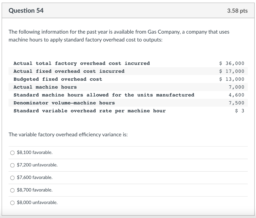The height and width of the screenshot is (218, 256).
Task: Click the 'Standard machine hours allowed' row label
Action: (104, 95)
